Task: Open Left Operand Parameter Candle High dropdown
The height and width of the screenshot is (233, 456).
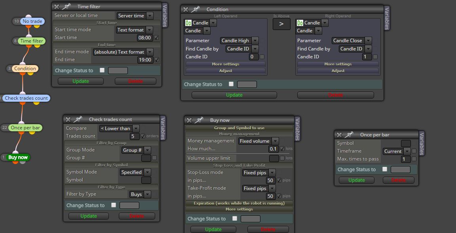Action: (x=239, y=41)
